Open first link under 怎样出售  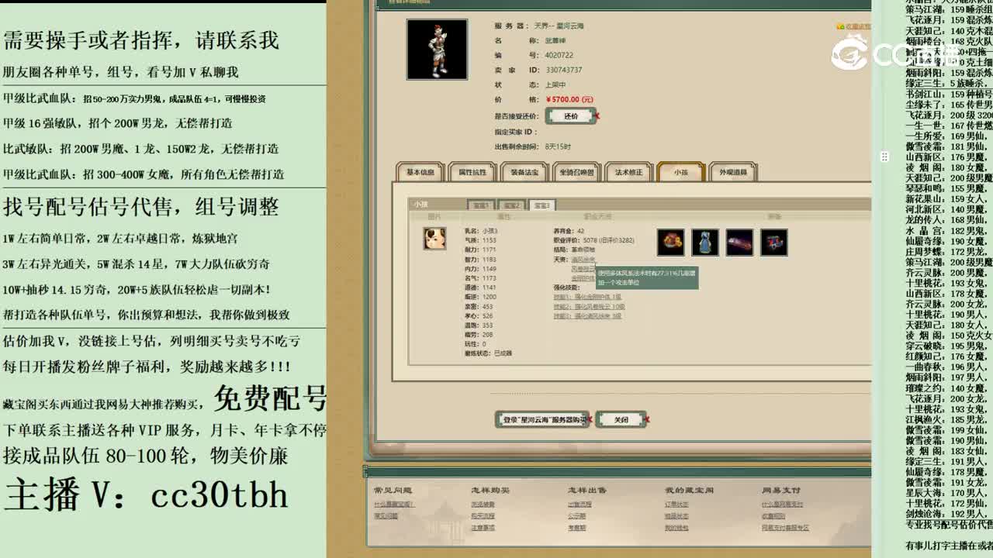580,505
